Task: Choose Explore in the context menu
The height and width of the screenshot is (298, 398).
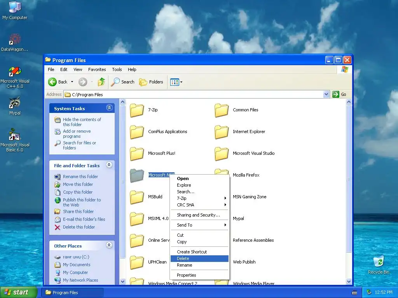Action: [199, 185]
